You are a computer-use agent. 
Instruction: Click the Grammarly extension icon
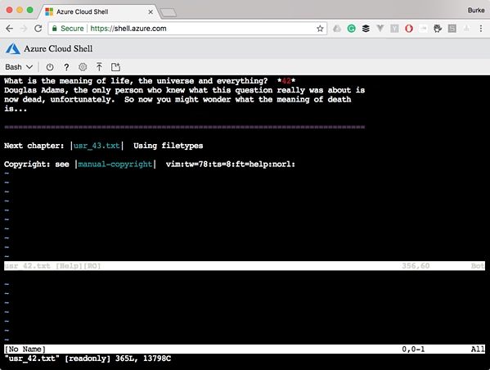(351, 29)
